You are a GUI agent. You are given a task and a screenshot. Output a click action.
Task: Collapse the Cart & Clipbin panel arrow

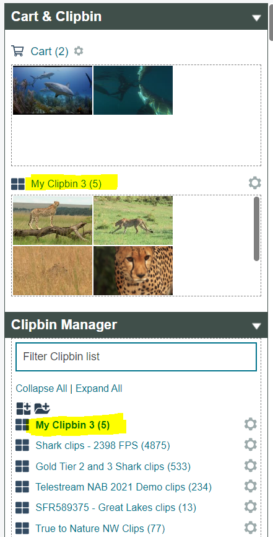[256, 18]
